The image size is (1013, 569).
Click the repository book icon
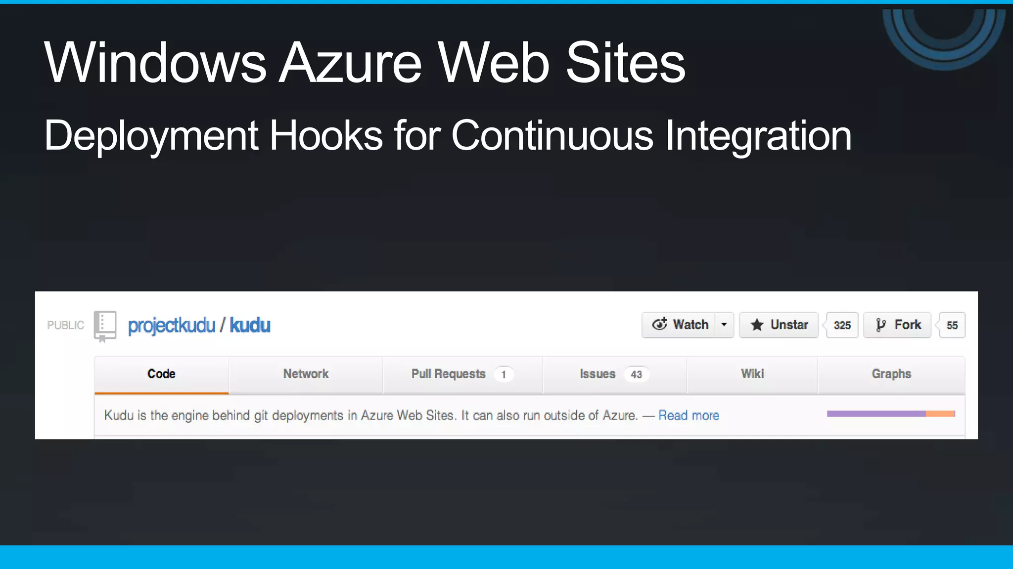tap(105, 326)
